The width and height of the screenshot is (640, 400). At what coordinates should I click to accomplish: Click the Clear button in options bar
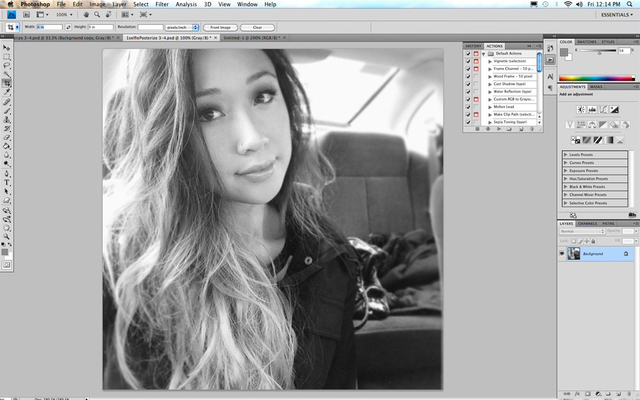257,28
